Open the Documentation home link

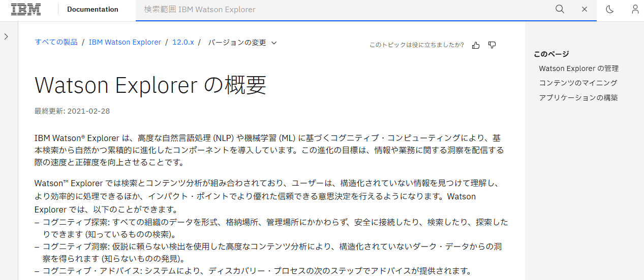coord(93,9)
